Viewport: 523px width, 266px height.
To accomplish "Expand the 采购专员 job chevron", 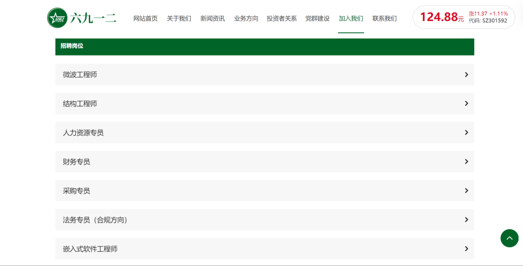I will coord(466,191).
